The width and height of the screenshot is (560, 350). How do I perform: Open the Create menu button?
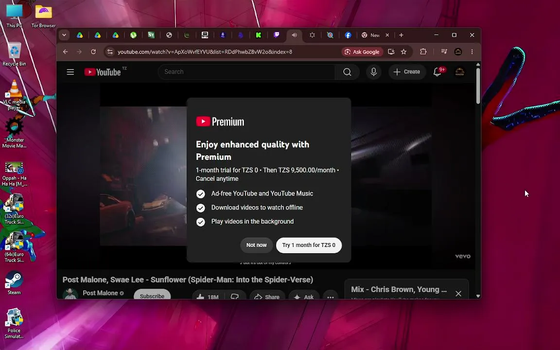(x=407, y=72)
